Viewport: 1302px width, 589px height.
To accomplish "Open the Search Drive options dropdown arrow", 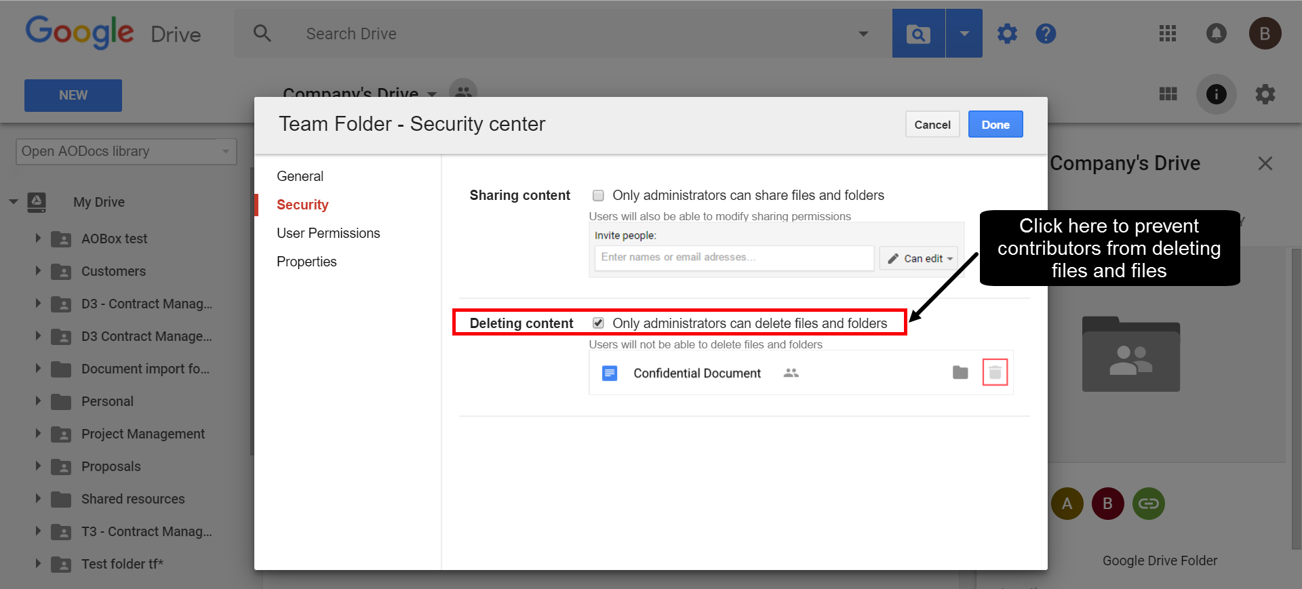I will 863,34.
